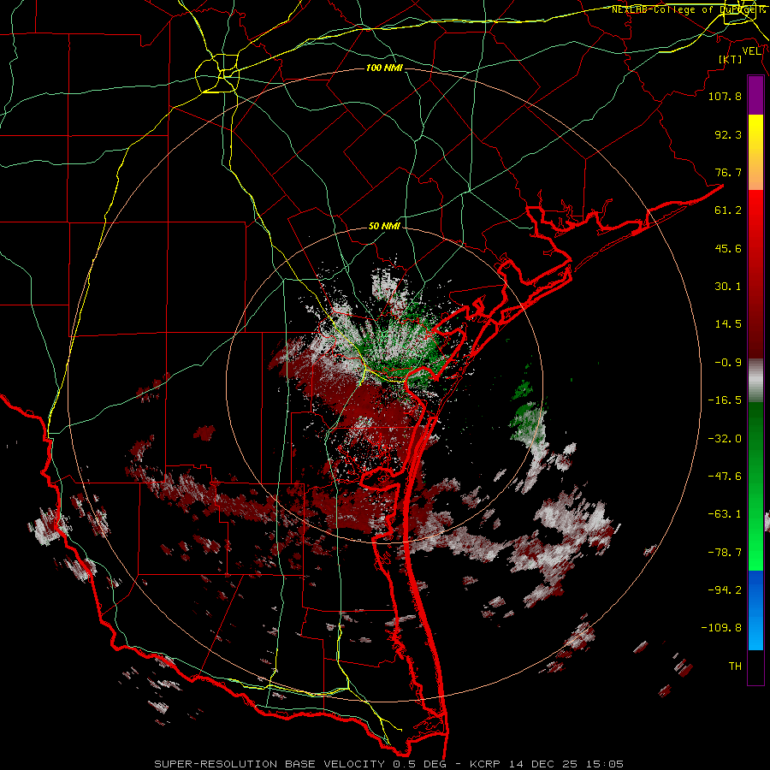Click the [KT] units label
This screenshot has width=770, height=770.
pos(730,60)
